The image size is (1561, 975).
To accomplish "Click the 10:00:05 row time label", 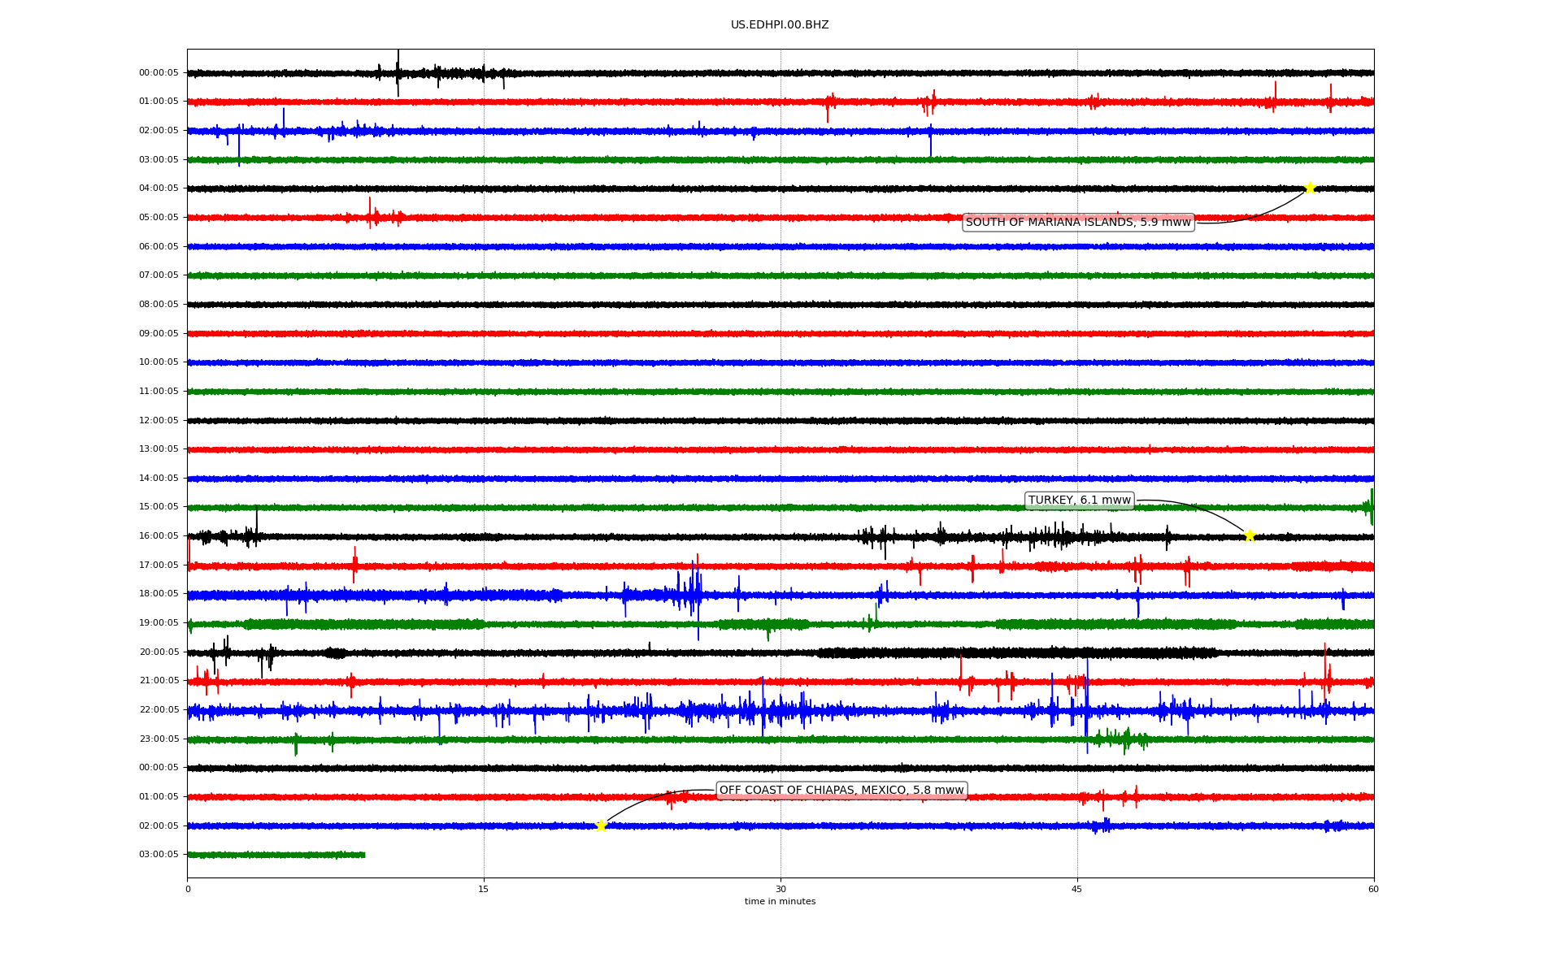I will (159, 362).
